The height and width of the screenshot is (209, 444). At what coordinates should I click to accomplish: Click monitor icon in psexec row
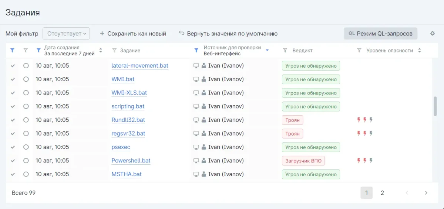(x=196, y=147)
